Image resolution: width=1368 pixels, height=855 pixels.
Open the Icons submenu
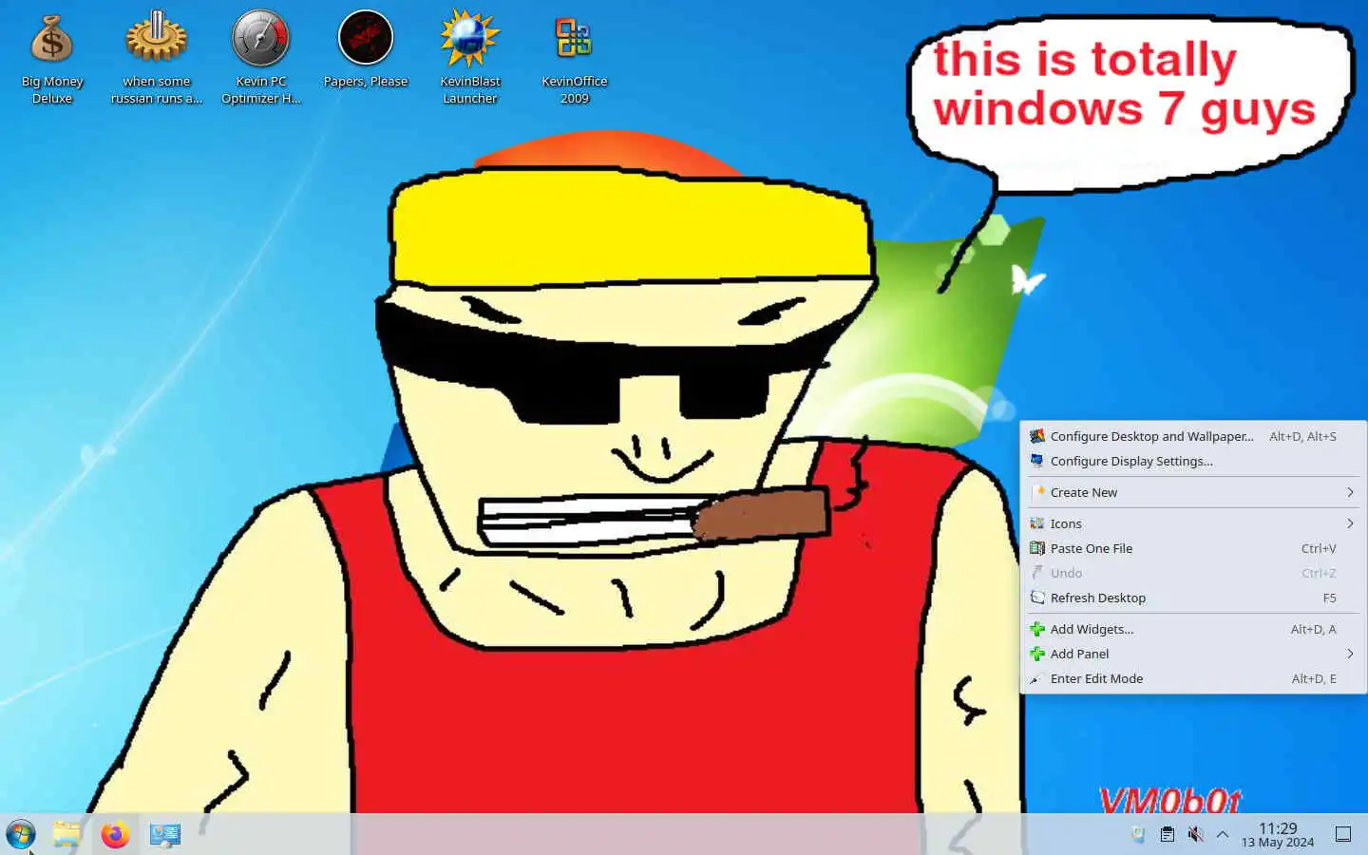click(x=1193, y=523)
